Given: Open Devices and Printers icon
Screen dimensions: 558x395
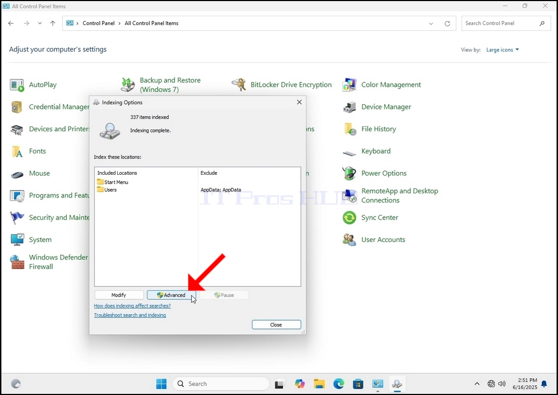Looking at the screenshot, I should [x=17, y=130].
